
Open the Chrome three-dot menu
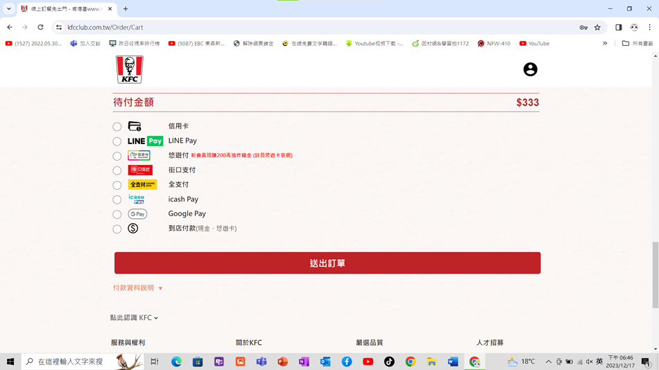pyautogui.click(x=650, y=27)
